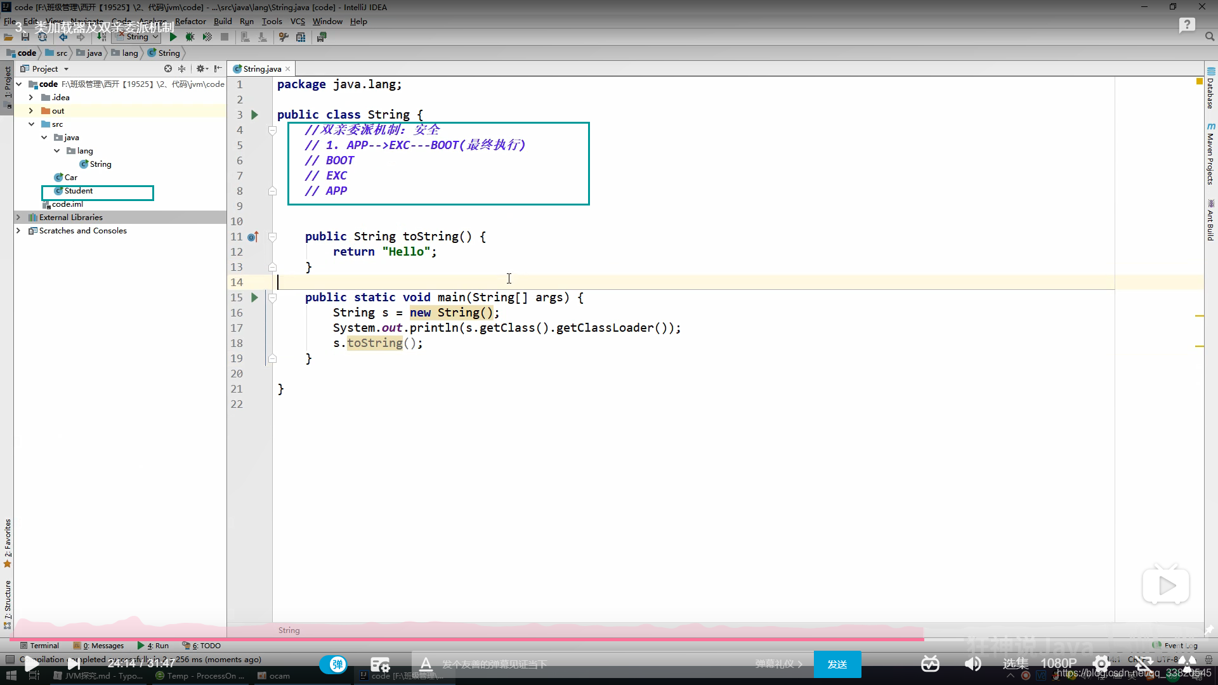This screenshot has width=1218, height=685.
Task: Click Collapse All icon in Project panel
Action: click(182, 68)
